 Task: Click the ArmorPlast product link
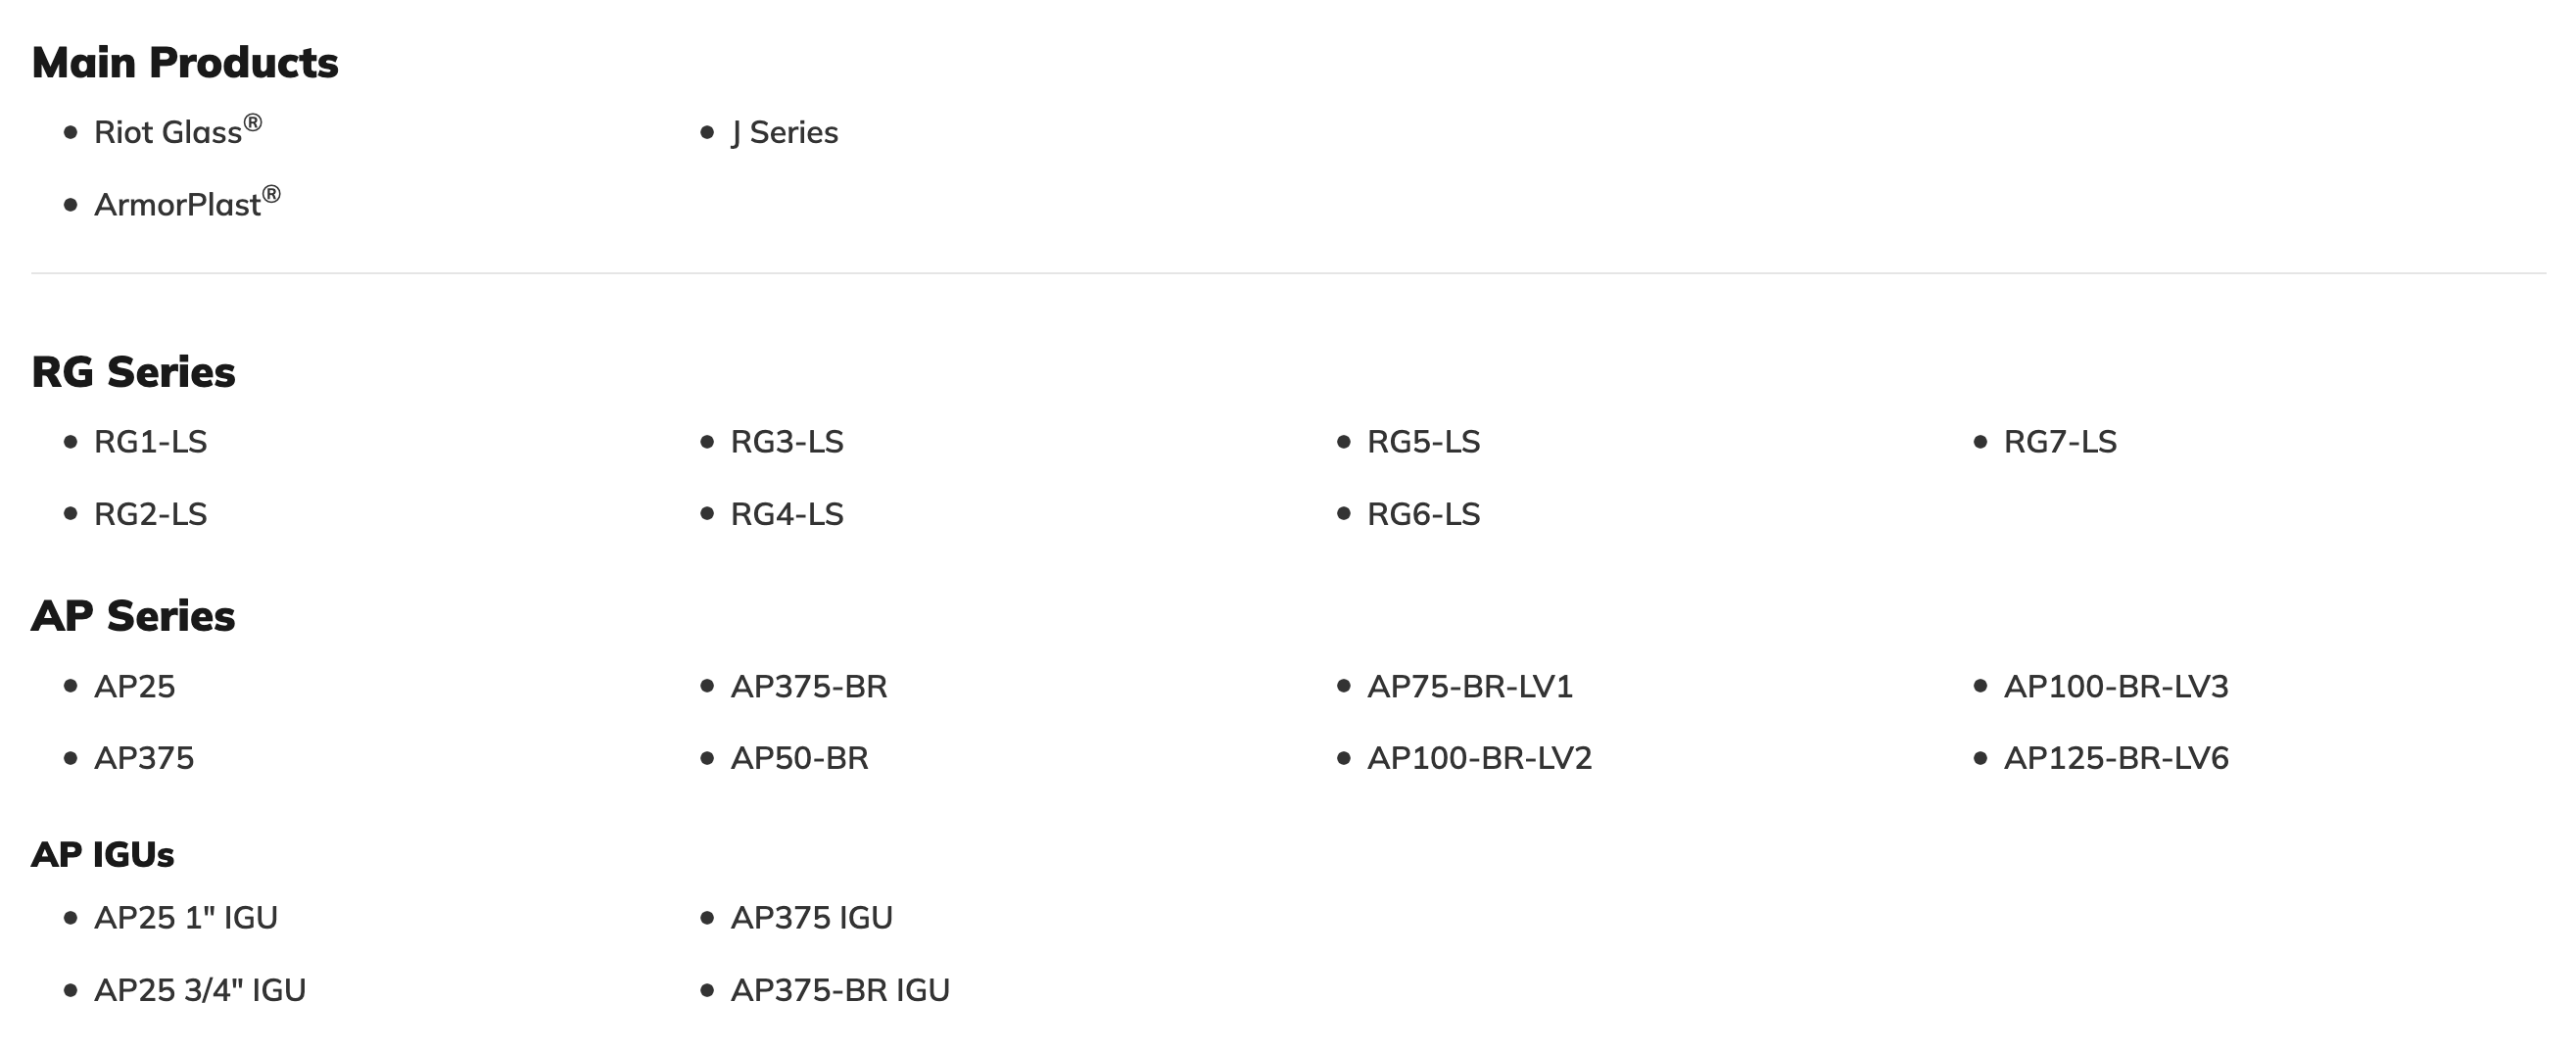pos(177,205)
